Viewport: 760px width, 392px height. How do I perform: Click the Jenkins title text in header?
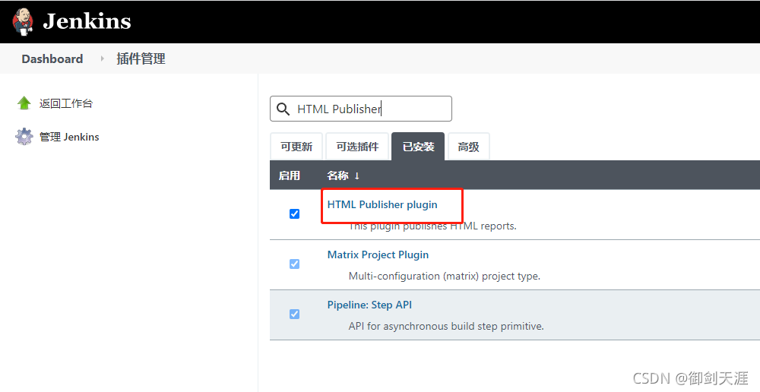click(x=87, y=21)
